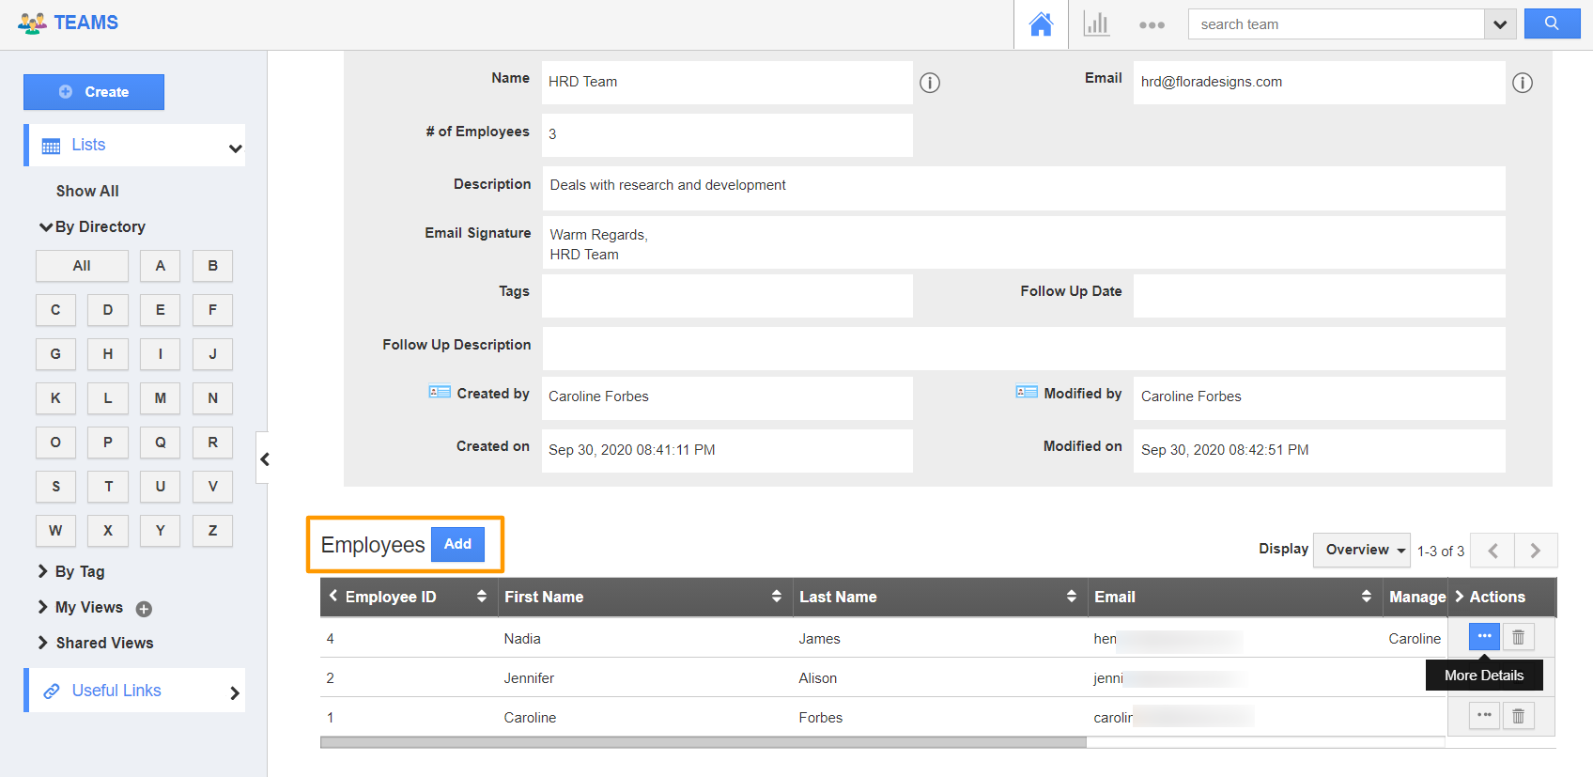Sort by Employee ID column arrows

click(482, 597)
